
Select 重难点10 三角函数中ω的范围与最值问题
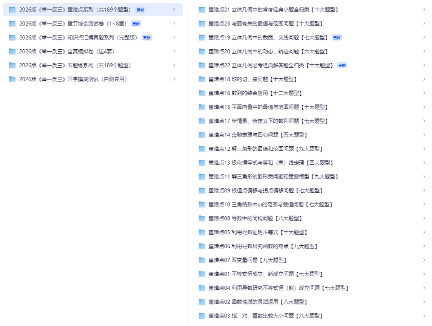coord(256,205)
